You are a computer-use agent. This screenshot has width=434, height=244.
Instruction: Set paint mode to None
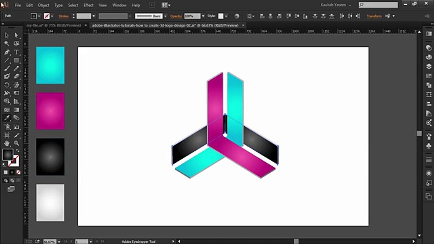click(x=18, y=172)
